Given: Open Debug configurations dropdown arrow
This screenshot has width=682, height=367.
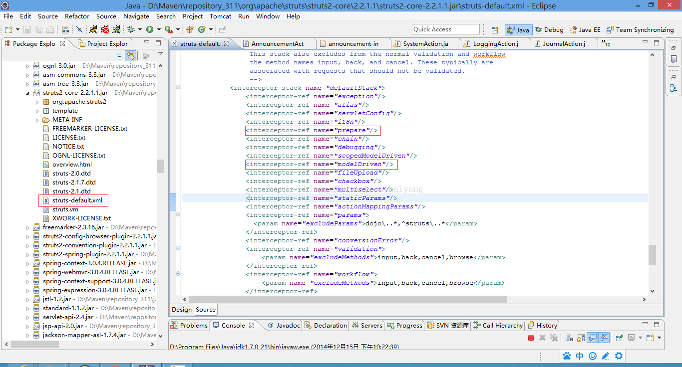Looking at the screenshot, I should click(x=140, y=29).
